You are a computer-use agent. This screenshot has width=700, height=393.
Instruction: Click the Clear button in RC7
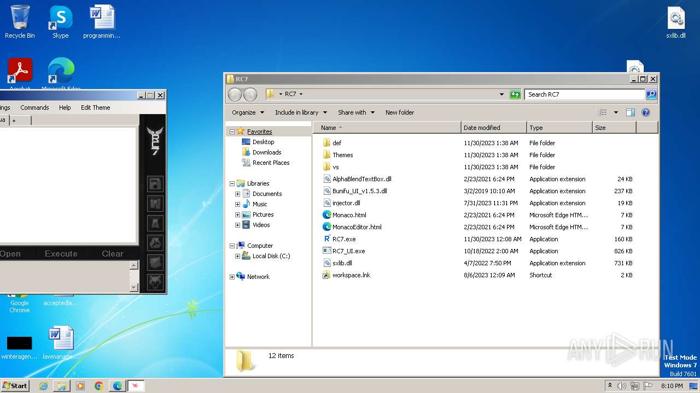tap(113, 253)
